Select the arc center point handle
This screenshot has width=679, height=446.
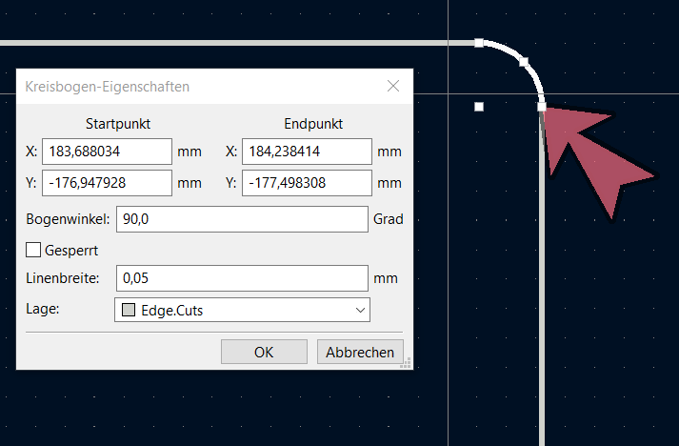tap(479, 107)
